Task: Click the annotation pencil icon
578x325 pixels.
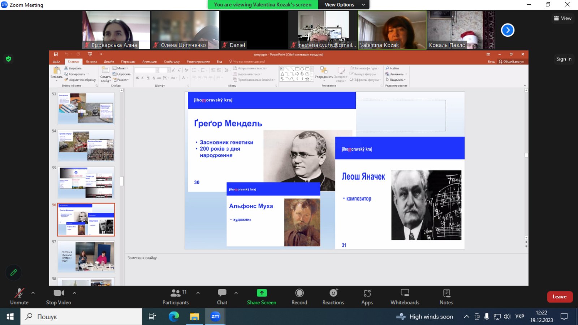Action: (14, 273)
